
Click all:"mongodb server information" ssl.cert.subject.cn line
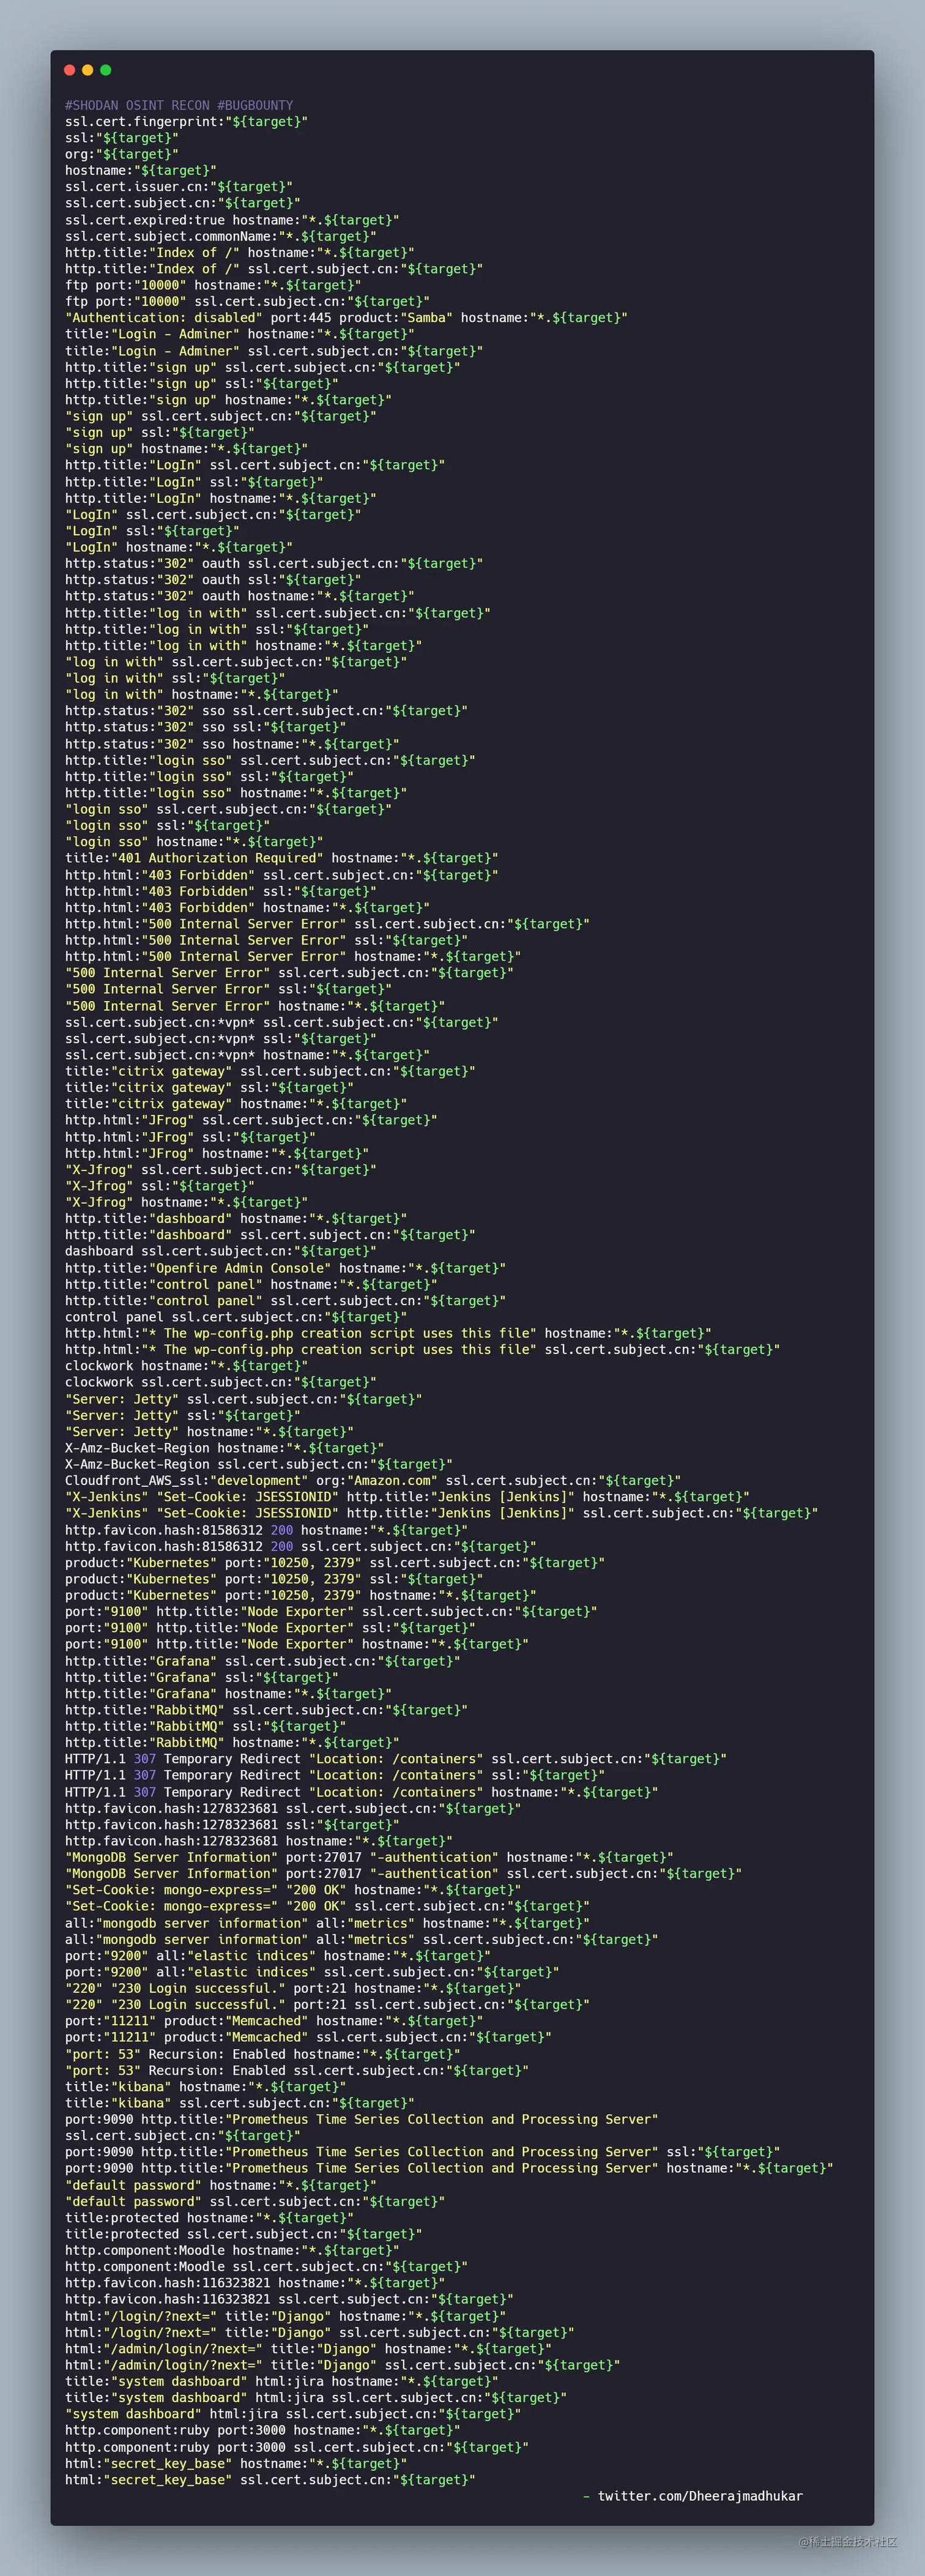pyautogui.click(x=362, y=1940)
